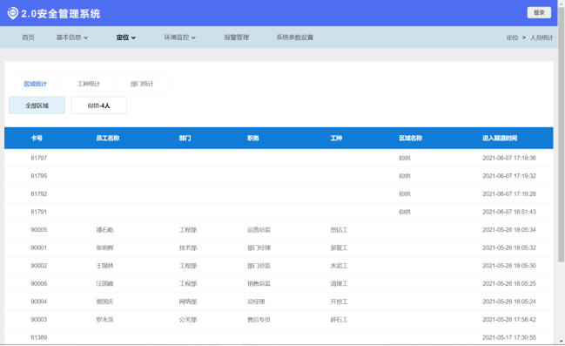Viewport: 565px width, 346px height.
Task: Select card number 61795 cell
Action: coord(39,176)
